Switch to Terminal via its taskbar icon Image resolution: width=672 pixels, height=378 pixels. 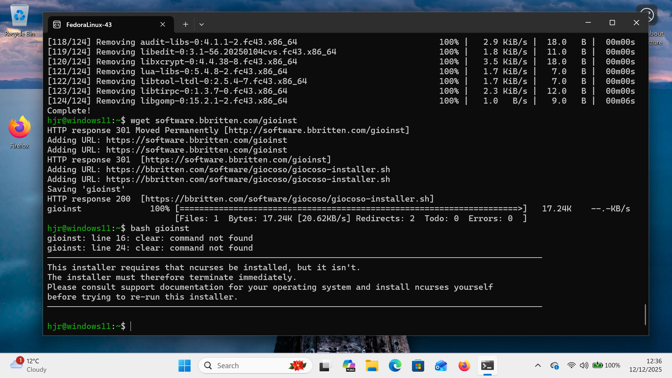pos(487,366)
